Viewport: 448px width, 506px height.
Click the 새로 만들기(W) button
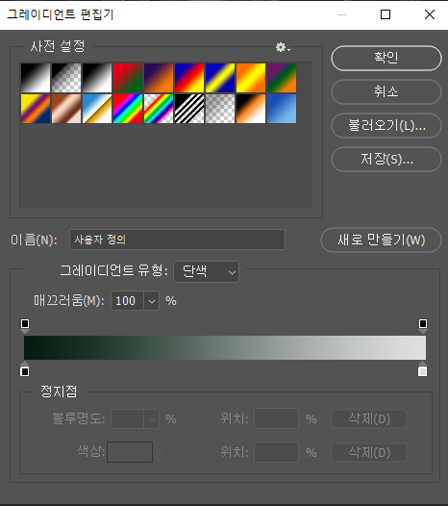(x=382, y=240)
